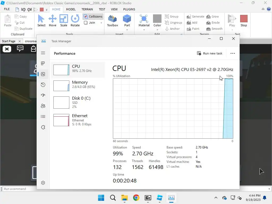Switch to the PLUGINS ribbon tab
272x204 pixels.
click(129, 9)
